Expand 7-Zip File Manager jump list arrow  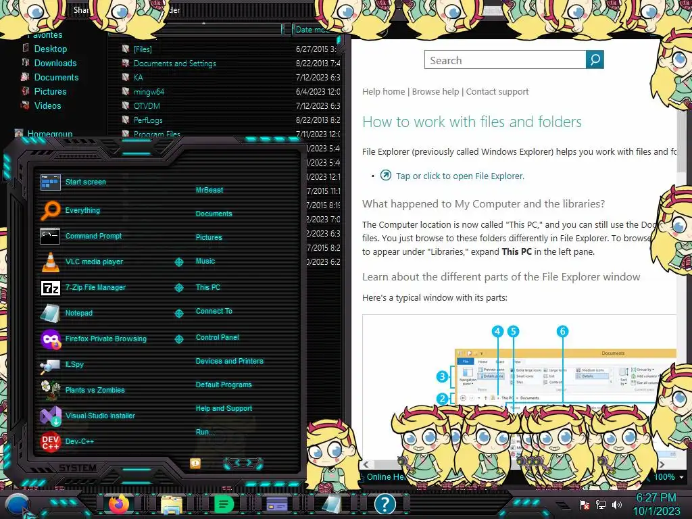pyautogui.click(x=178, y=288)
